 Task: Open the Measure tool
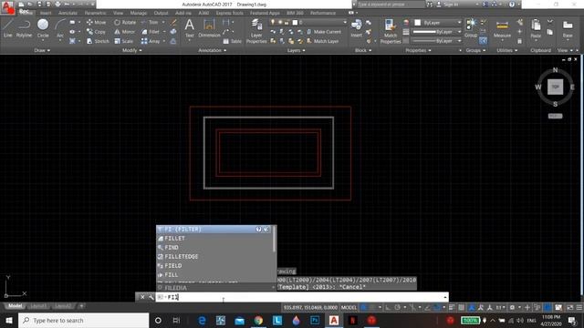pos(502,29)
